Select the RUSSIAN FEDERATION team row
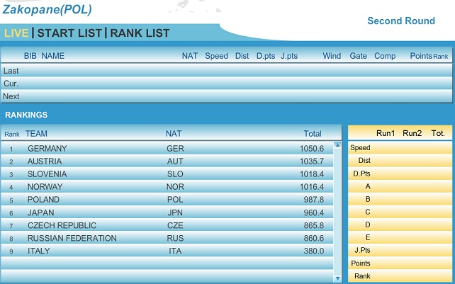Screen dimensions: 455x284 [167, 238]
